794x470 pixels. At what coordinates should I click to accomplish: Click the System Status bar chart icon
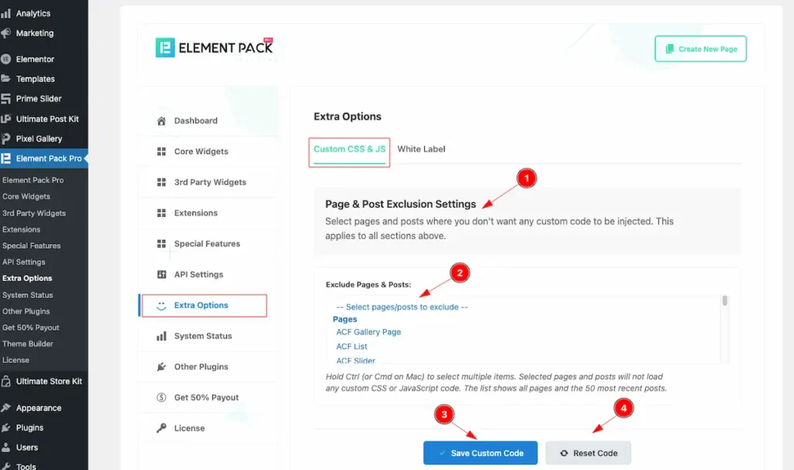(x=161, y=336)
